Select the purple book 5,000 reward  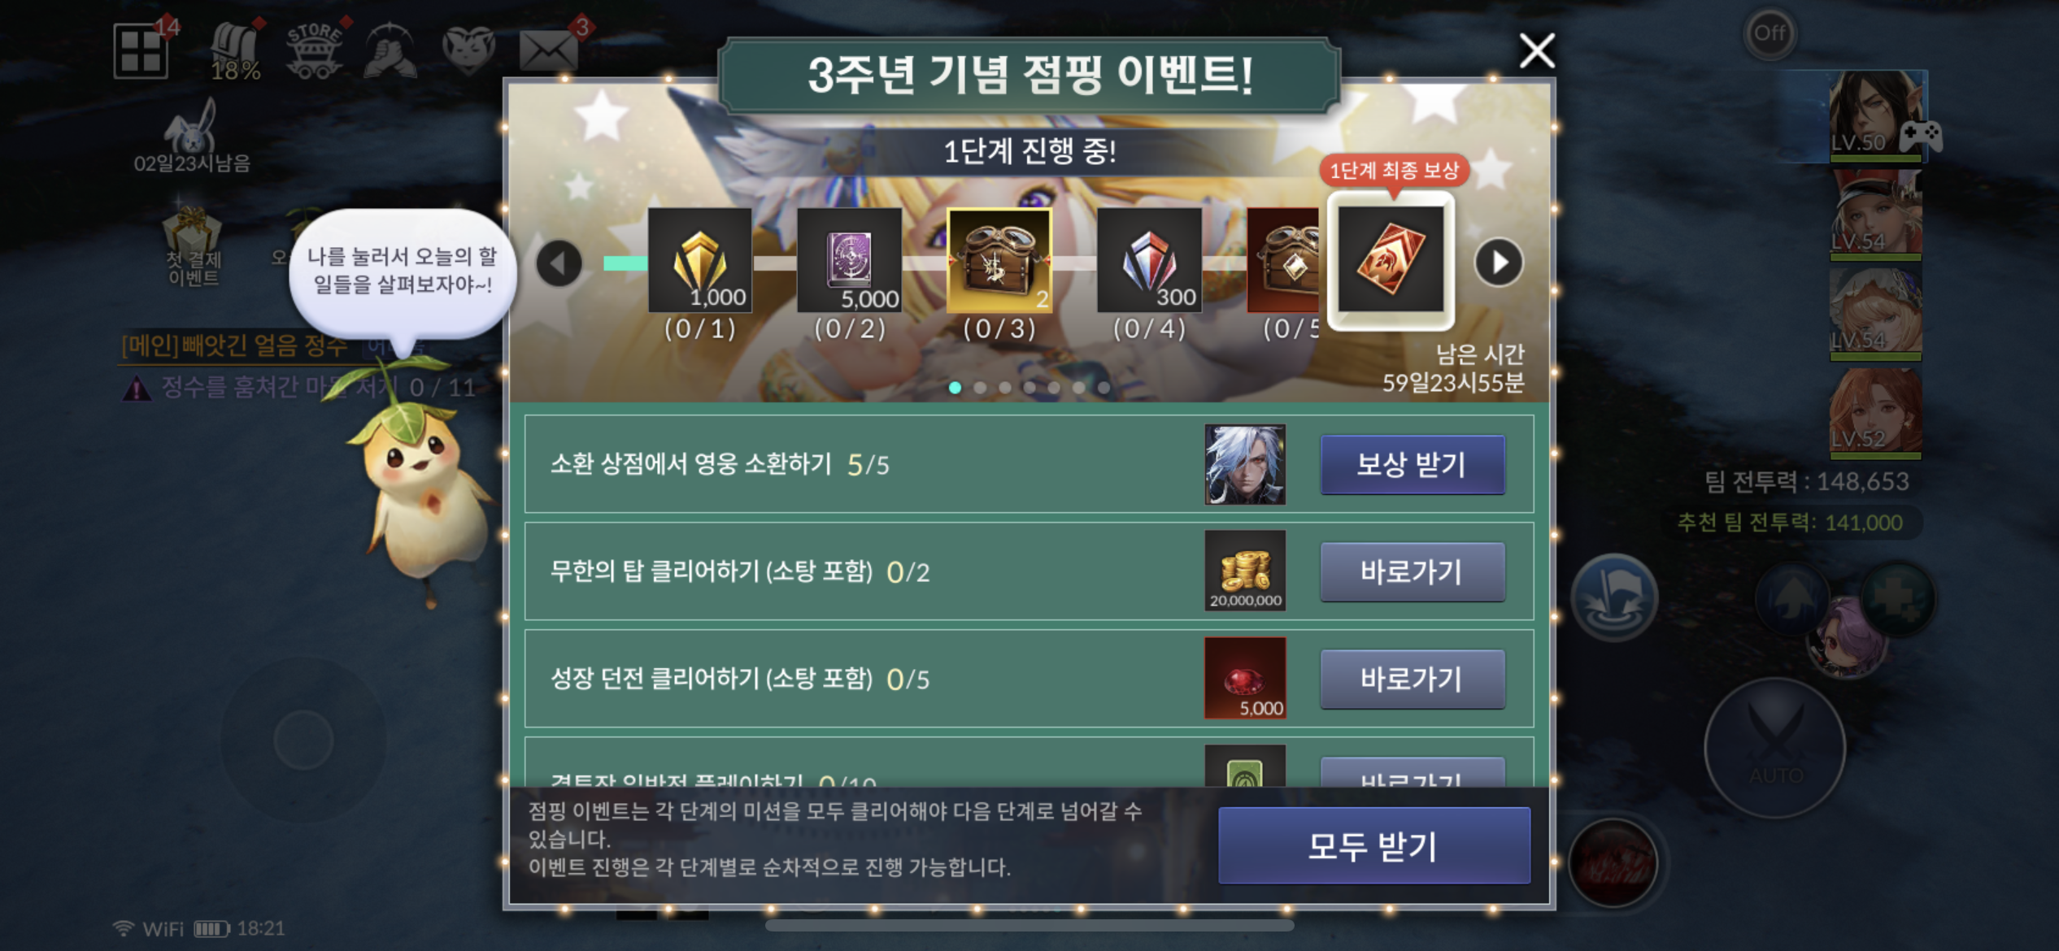pyautogui.click(x=850, y=260)
